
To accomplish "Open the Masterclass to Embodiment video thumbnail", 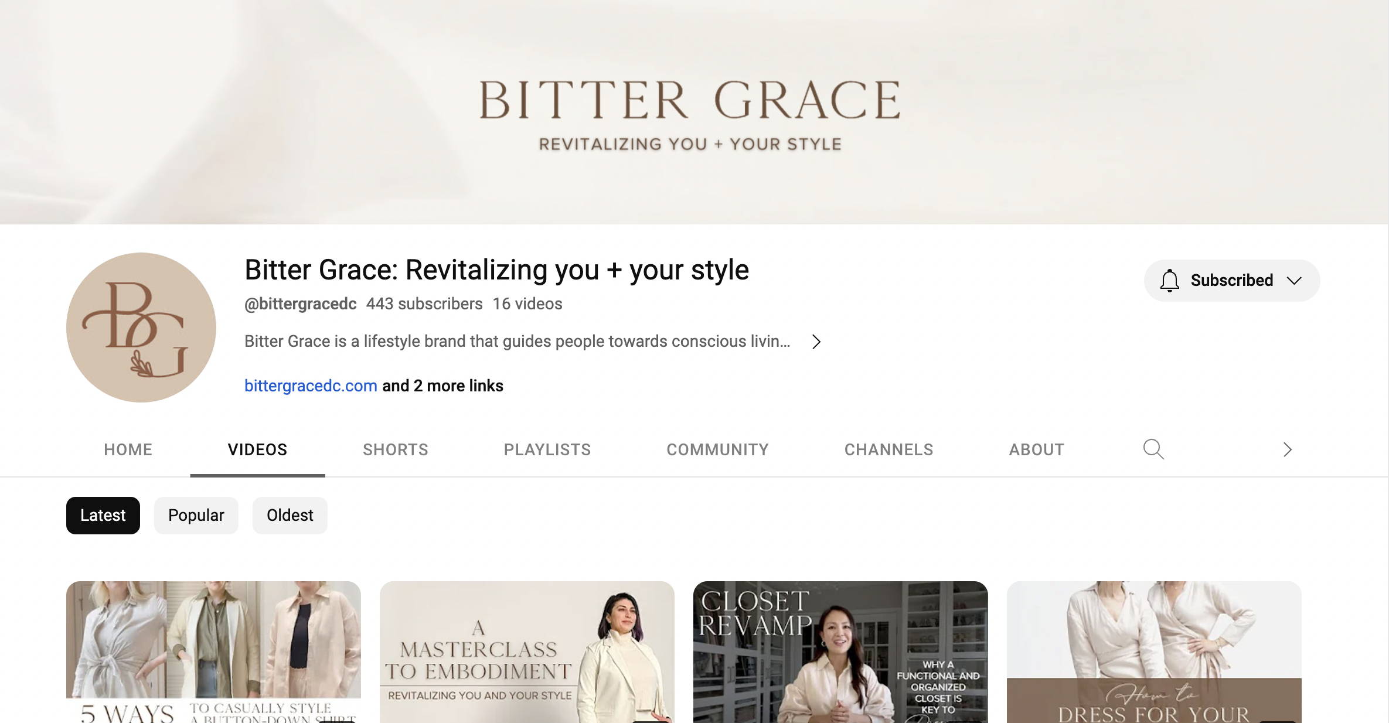I will pyautogui.click(x=527, y=652).
